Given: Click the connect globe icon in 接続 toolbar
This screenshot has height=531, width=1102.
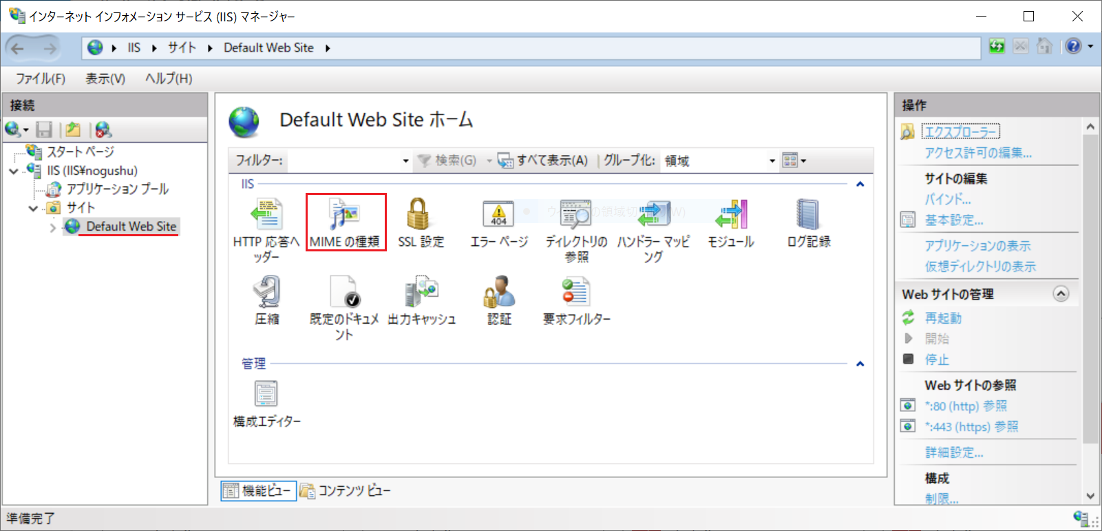Looking at the screenshot, I should [12, 129].
